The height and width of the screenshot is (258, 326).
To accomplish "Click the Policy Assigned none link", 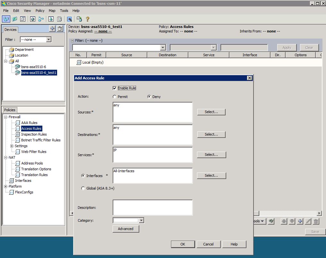I will [103, 31].
